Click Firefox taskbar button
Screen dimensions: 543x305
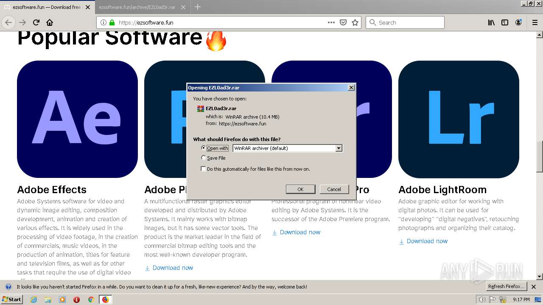coord(105,299)
